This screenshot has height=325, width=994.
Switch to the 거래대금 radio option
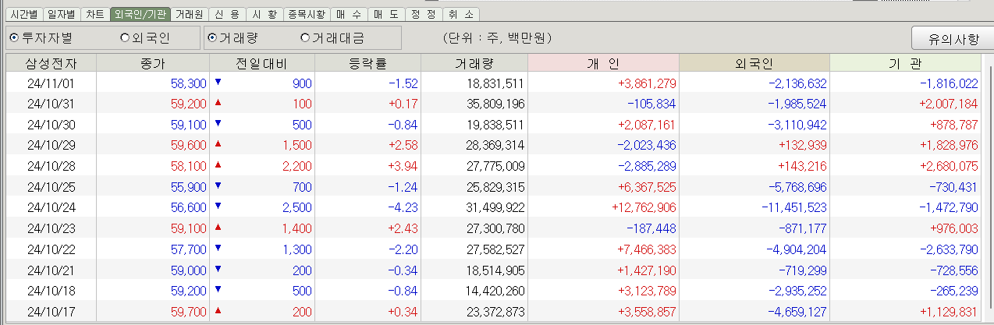click(x=332, y=37)
